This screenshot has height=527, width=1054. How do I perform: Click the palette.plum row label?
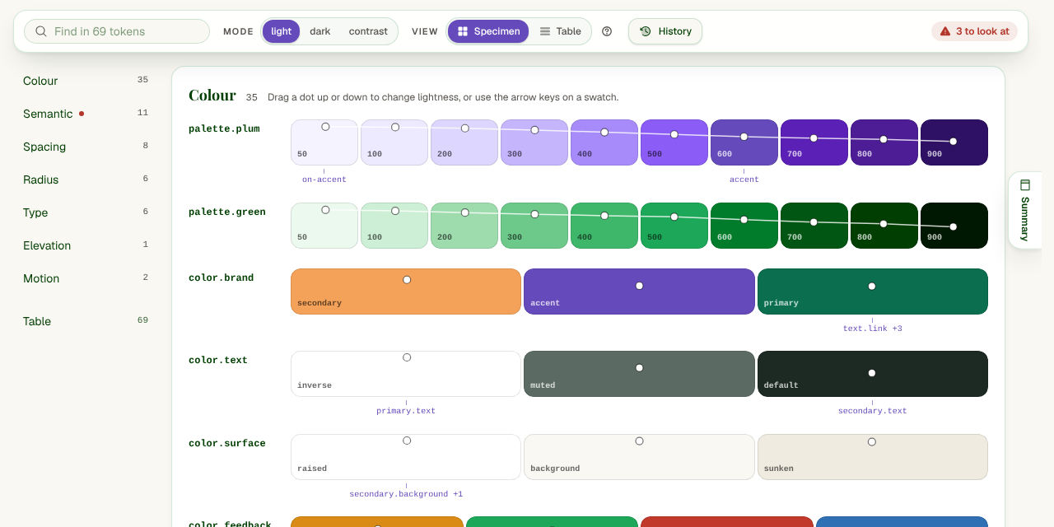(x=225, y=129)
